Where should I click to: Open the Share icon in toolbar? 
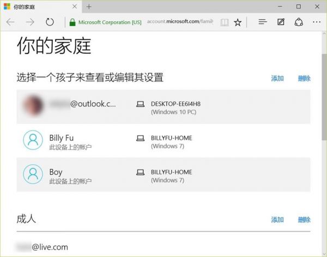tap(299, 22)
